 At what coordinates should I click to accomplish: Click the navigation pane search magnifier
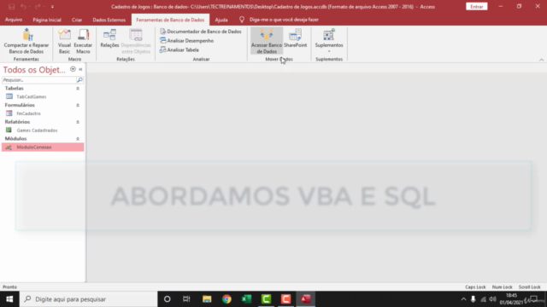point(79,80)
